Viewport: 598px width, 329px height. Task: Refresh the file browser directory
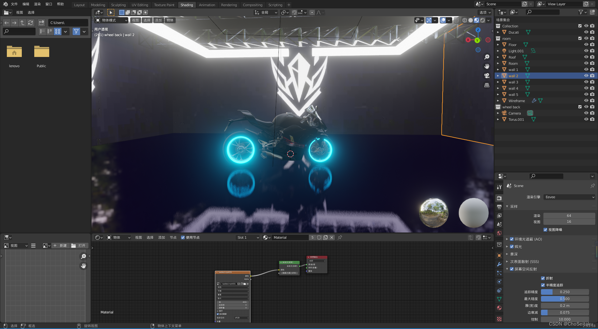(x=31, y=23)
